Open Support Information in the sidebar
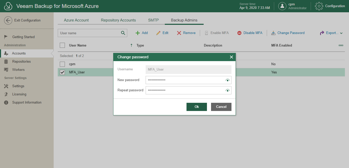 [x=27, y=102]
